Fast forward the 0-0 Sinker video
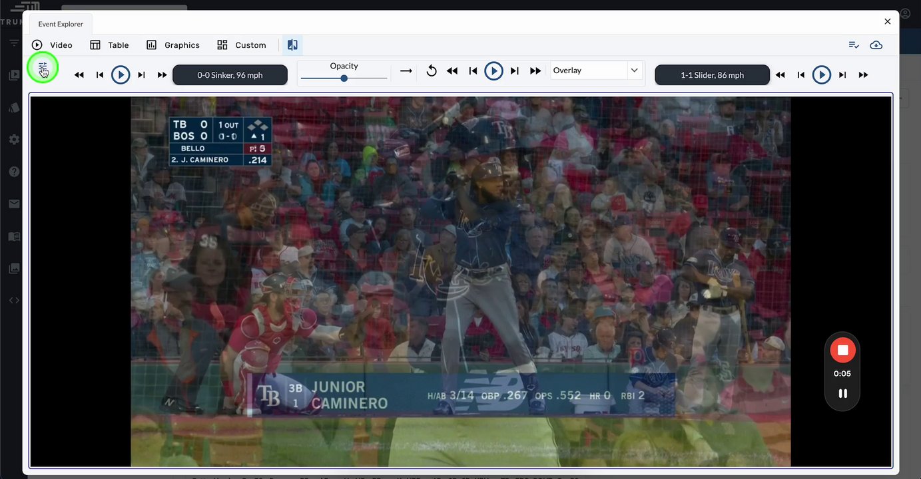 162,75
